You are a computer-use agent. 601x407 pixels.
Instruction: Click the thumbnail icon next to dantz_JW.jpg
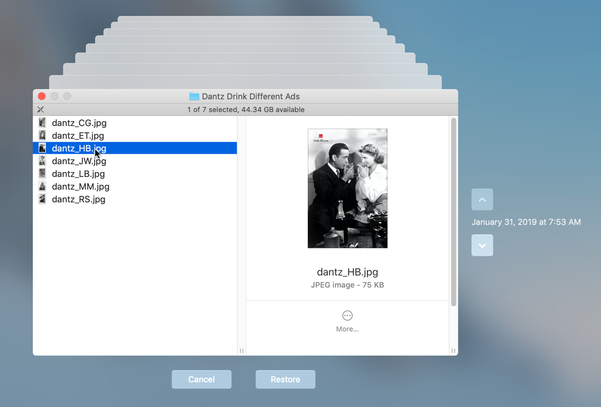(42, 161)
